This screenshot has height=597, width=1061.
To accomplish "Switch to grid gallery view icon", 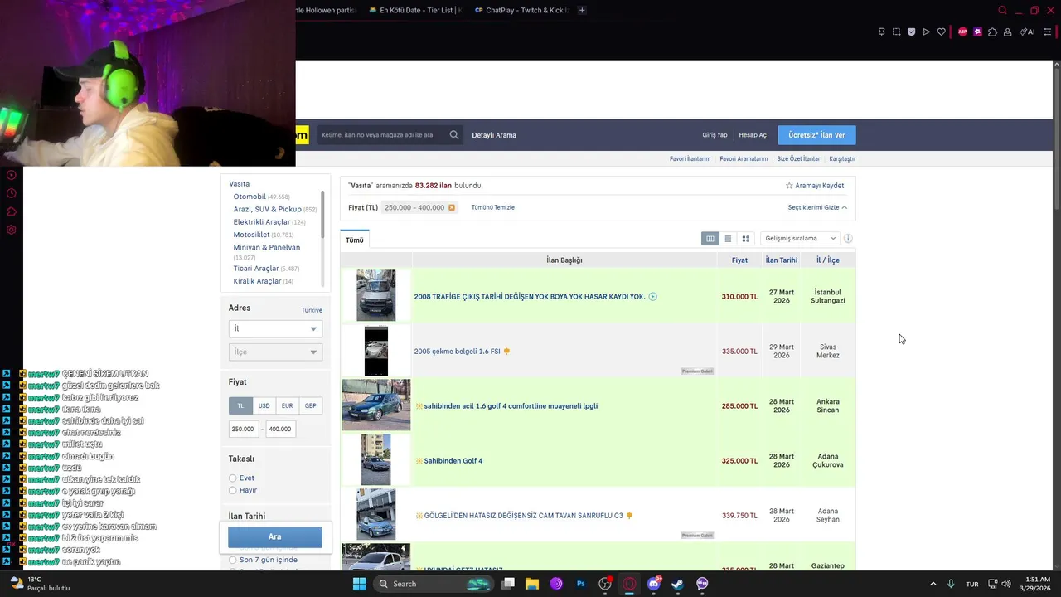I will tap(746, 239).
